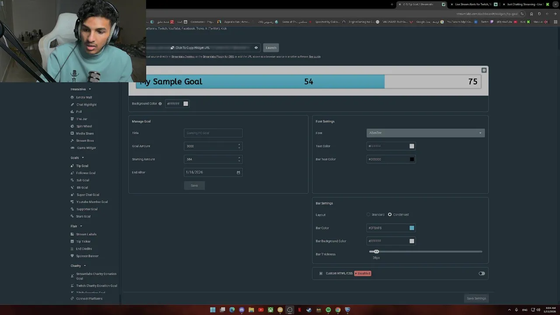Open Tip Ticker in sidebar
560x315 pixels.
83,241
